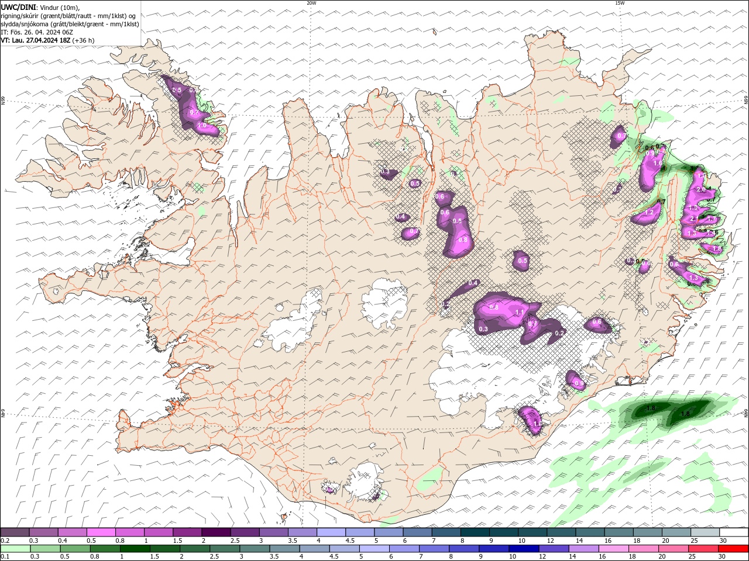Pick the dark teal upper legend swatch at 8
The width and height of the screenshot is (749, 561).
click(x=475, y=532)
